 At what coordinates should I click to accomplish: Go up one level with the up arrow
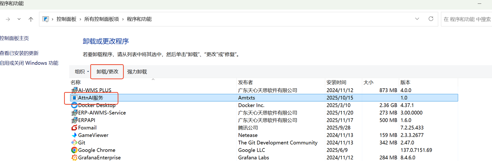click(31, 19)
